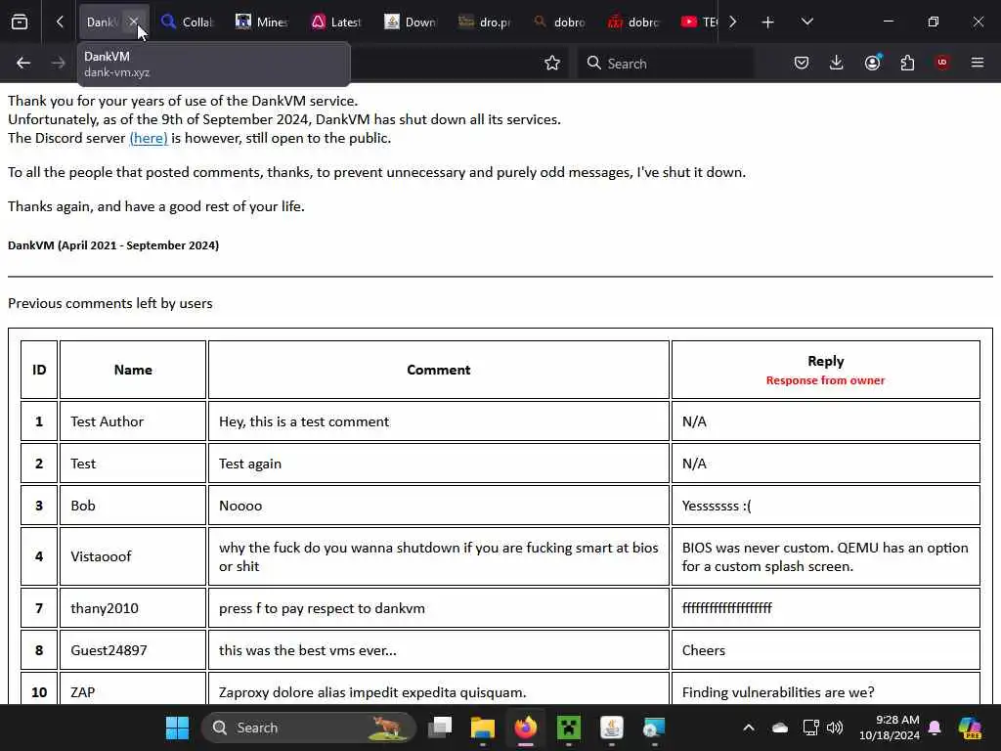
Task: Open the OneDrive cloud tray icon
Action: pyautogui.click(x=779, y=728)
